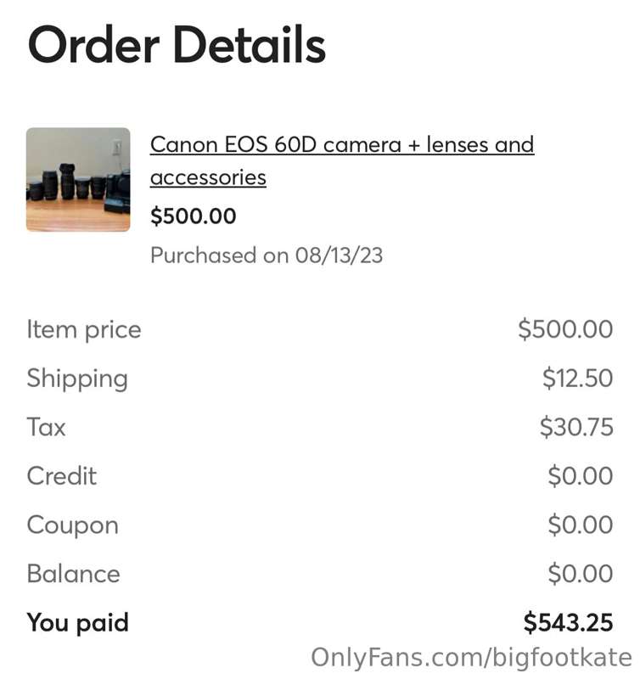Select the Shipping label

(x=77, y=379)
